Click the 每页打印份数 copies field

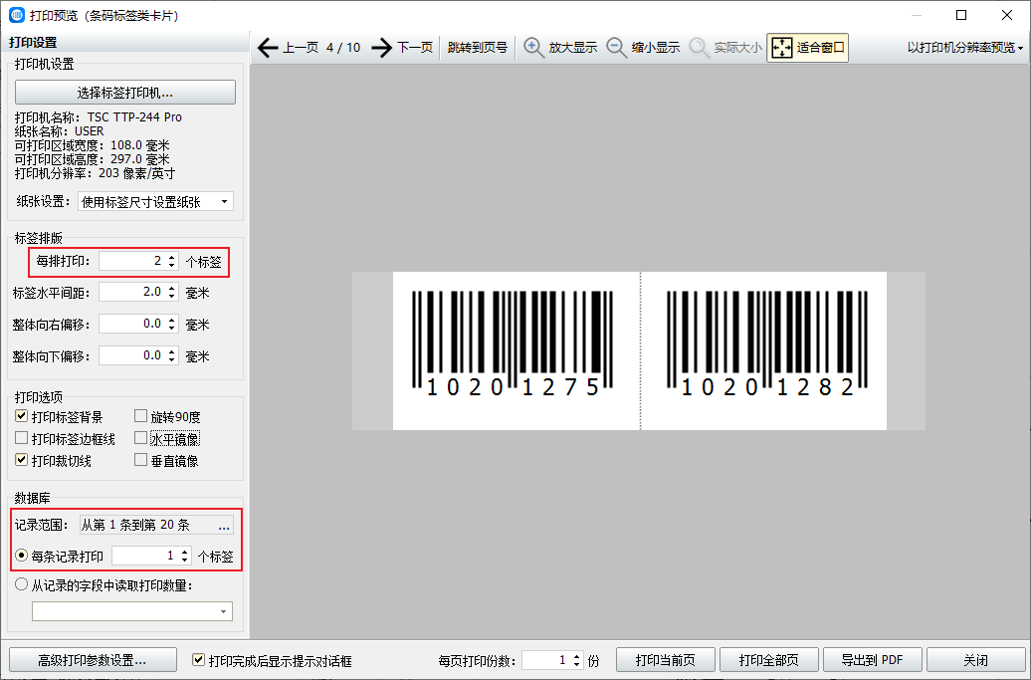click(546, 660)
